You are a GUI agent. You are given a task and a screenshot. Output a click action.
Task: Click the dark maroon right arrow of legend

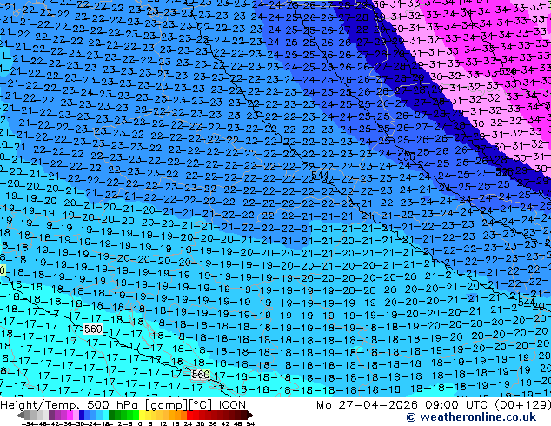(249, 415)
